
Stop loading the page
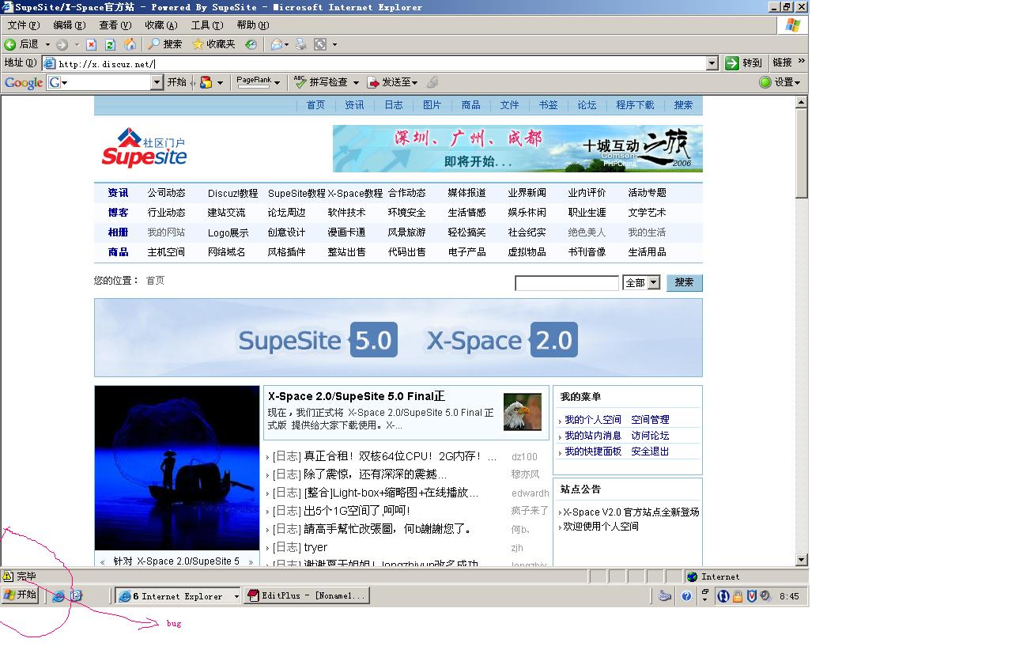click(91, 44)
